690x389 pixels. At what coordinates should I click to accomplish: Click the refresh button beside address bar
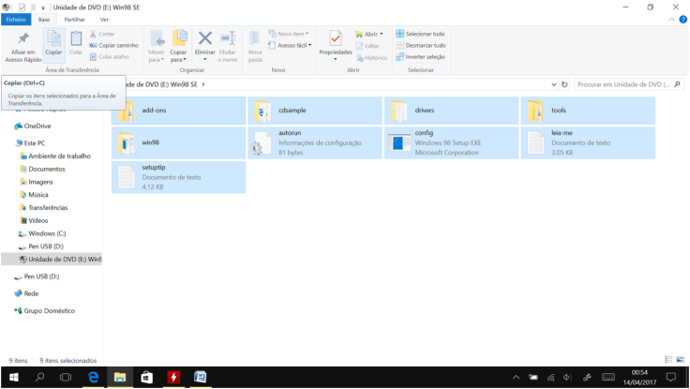pyautogui.click(x=564, y=84)
